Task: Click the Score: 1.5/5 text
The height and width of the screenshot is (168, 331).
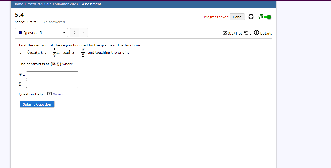Action: click(25, 22)
